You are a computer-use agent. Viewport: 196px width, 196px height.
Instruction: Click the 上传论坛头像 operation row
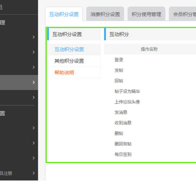[x=127, y=102]
